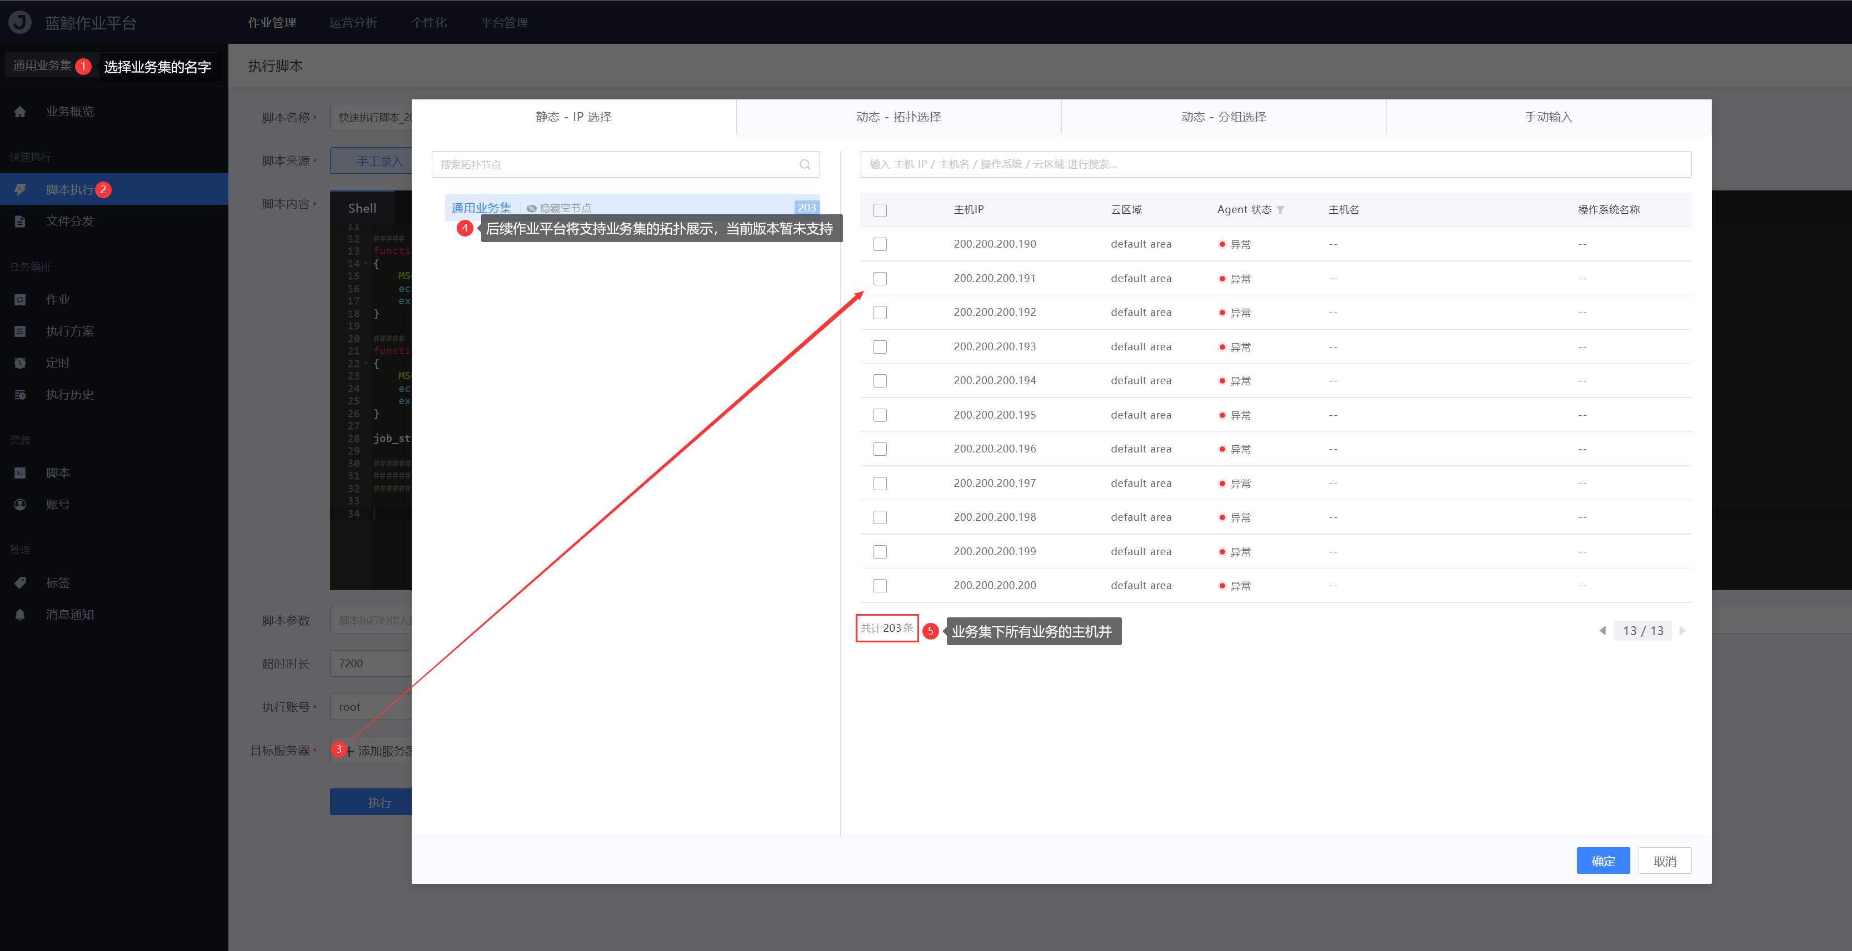Collapse code fold arrow at line 14

[x=365, y=264]
